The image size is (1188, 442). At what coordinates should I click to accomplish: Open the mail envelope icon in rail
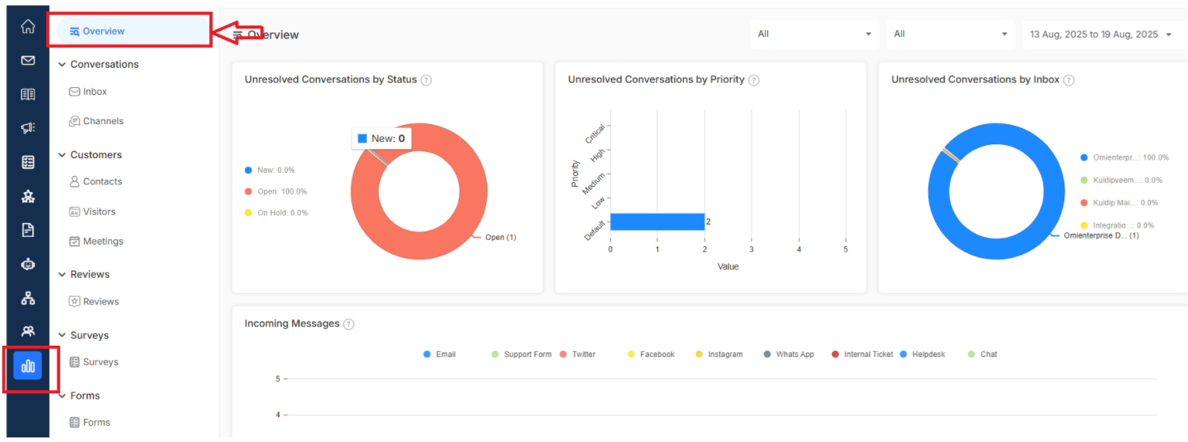(x=28, y=60)
